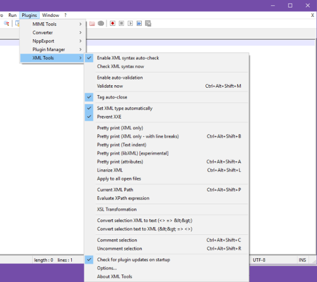
Task: Click the Save Recorded Macro icon
Action: (148, 24)
